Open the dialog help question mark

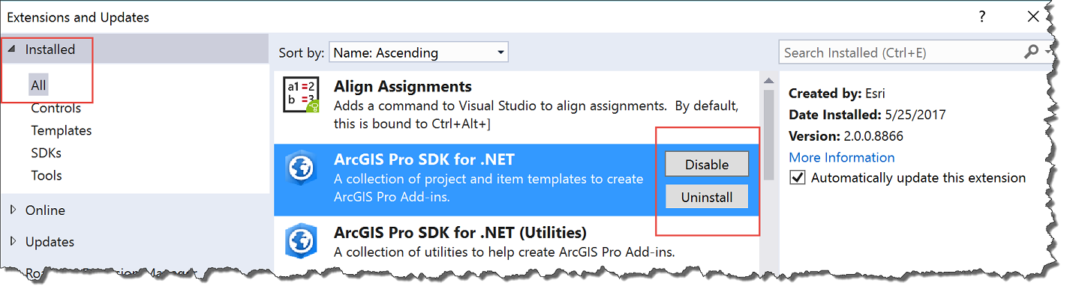click(982, 16)
